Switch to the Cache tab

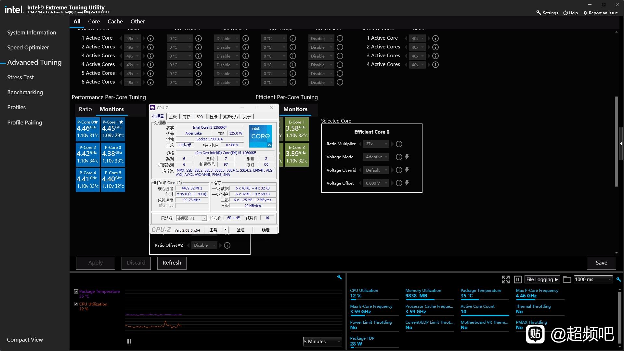point(115,21)
